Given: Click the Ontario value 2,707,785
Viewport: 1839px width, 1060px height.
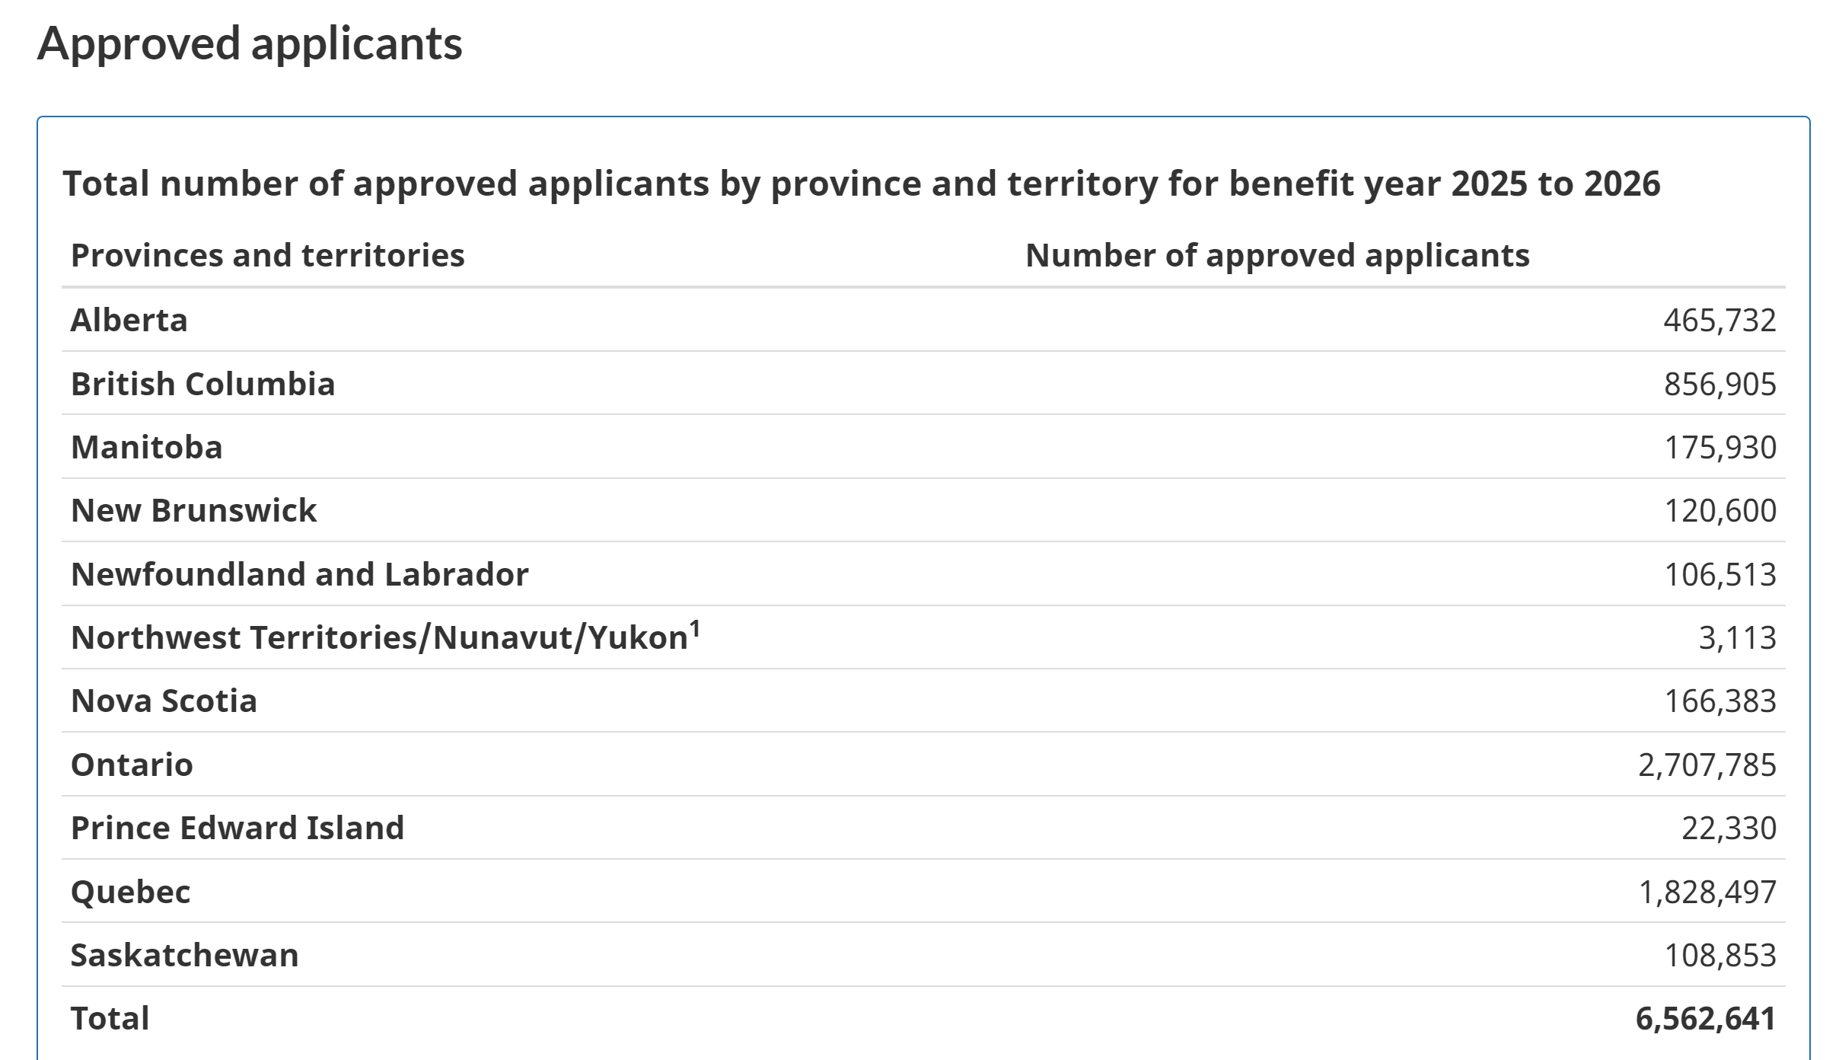Looking at the screenshot, I should (1707, 765).
